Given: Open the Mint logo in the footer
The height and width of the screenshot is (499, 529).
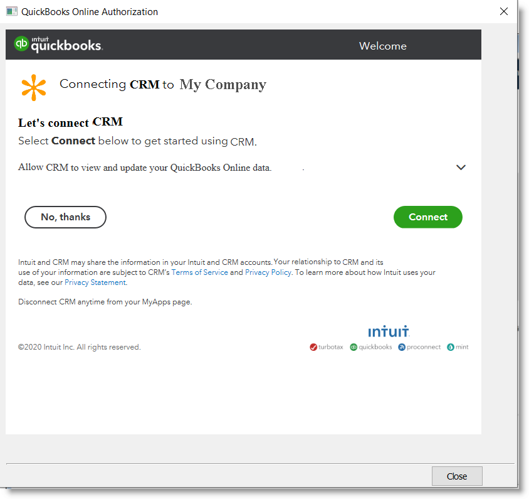Looking at the screenshot, I should (x=458, y=347).
